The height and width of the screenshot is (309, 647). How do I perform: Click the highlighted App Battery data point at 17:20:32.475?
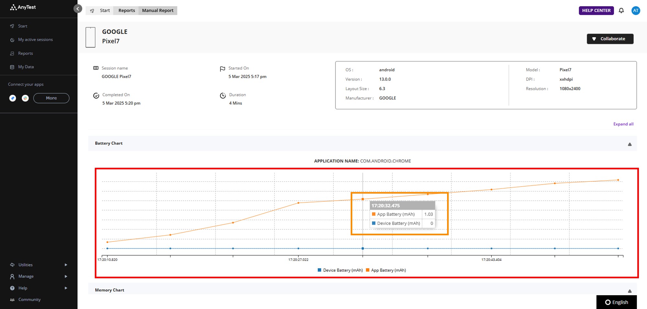[363, 199]
